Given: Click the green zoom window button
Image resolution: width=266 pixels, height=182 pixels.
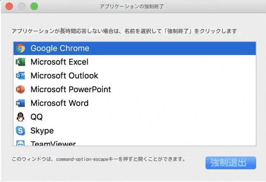Looking at the screenshot, I should pyautogui.click(x=34, y=7).
